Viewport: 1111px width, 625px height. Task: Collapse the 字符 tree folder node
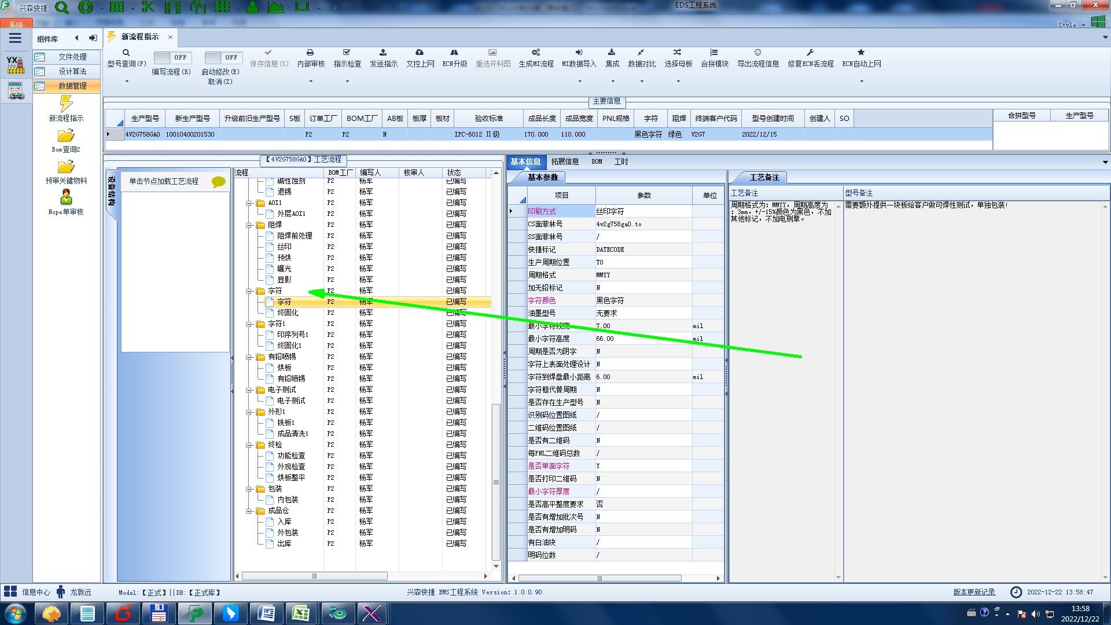[x=249, y=291]
